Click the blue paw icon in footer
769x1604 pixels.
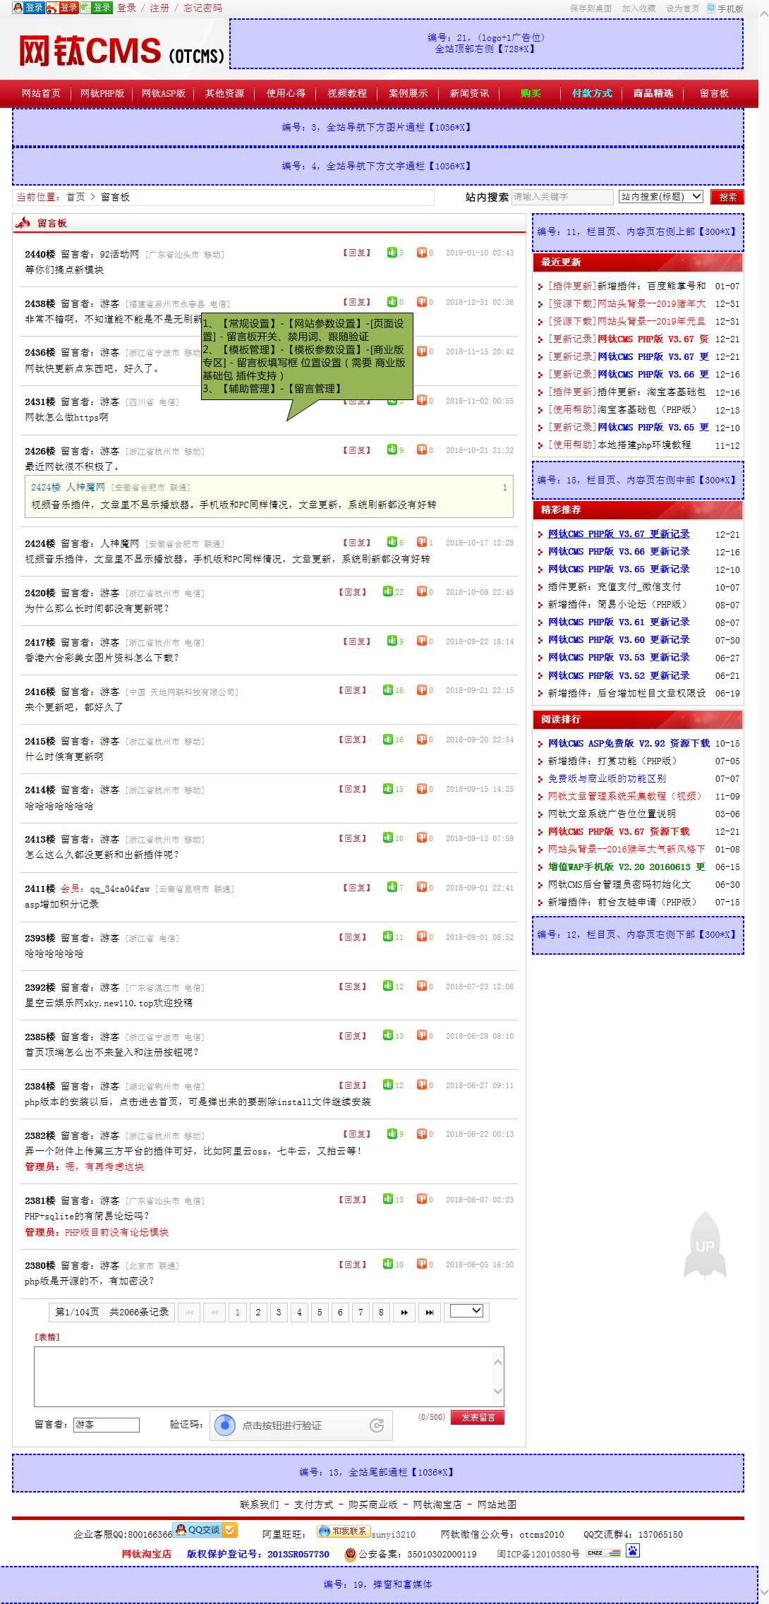[x=633, y=1550]
